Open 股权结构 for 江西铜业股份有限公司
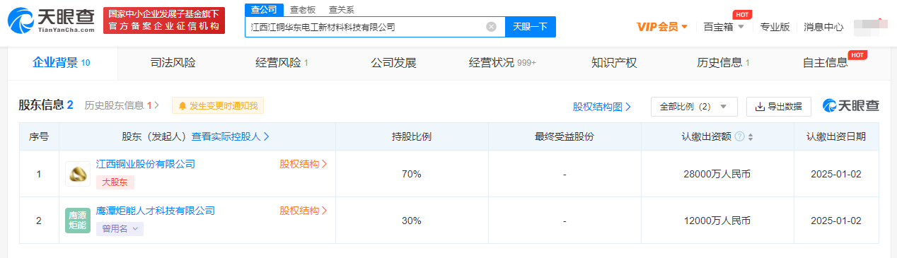 pyautogui.click(x=303, y=164)
